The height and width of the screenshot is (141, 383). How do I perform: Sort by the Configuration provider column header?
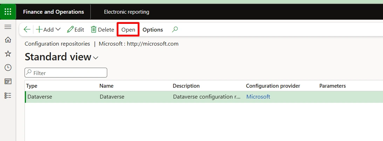click(273, 86)
